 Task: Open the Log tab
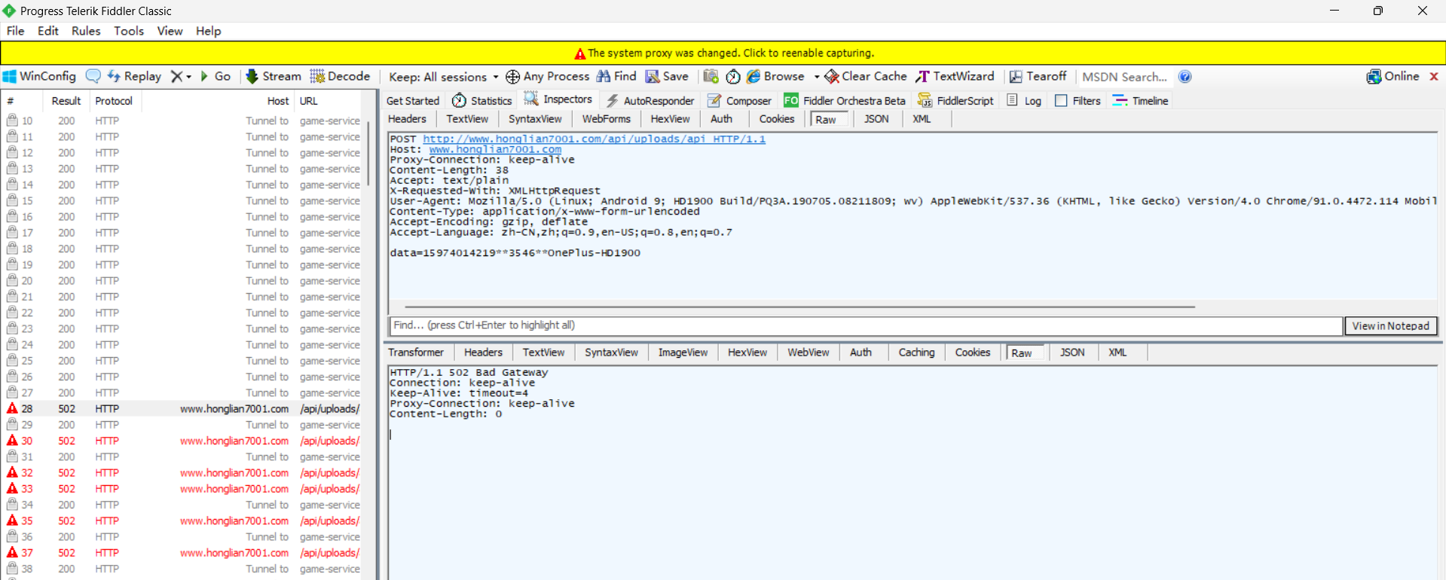click(1025, 101)
